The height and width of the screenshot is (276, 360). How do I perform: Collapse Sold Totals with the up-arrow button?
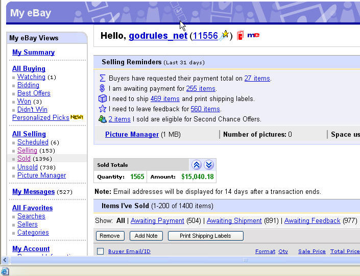coord(197,165)
